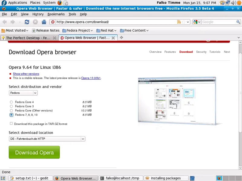Screen dimensions: 242x181
Task: Expand the Free Content bookmarks folder
Action: 134,30
